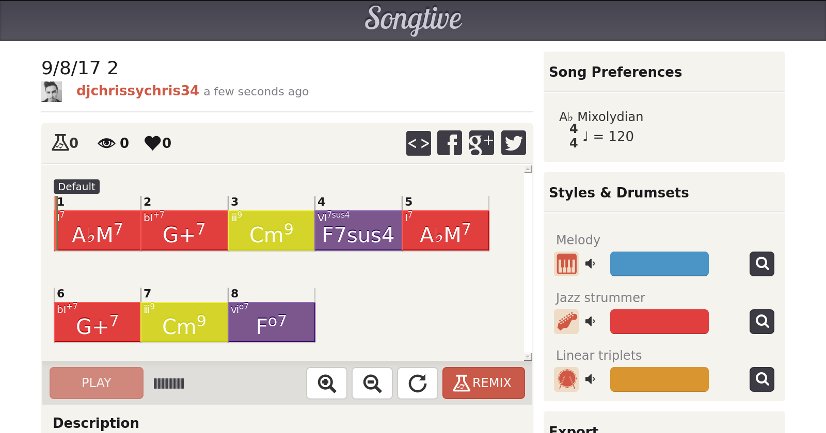Click the embed code icon
The image size is (826, 433).
click(418, 143)
